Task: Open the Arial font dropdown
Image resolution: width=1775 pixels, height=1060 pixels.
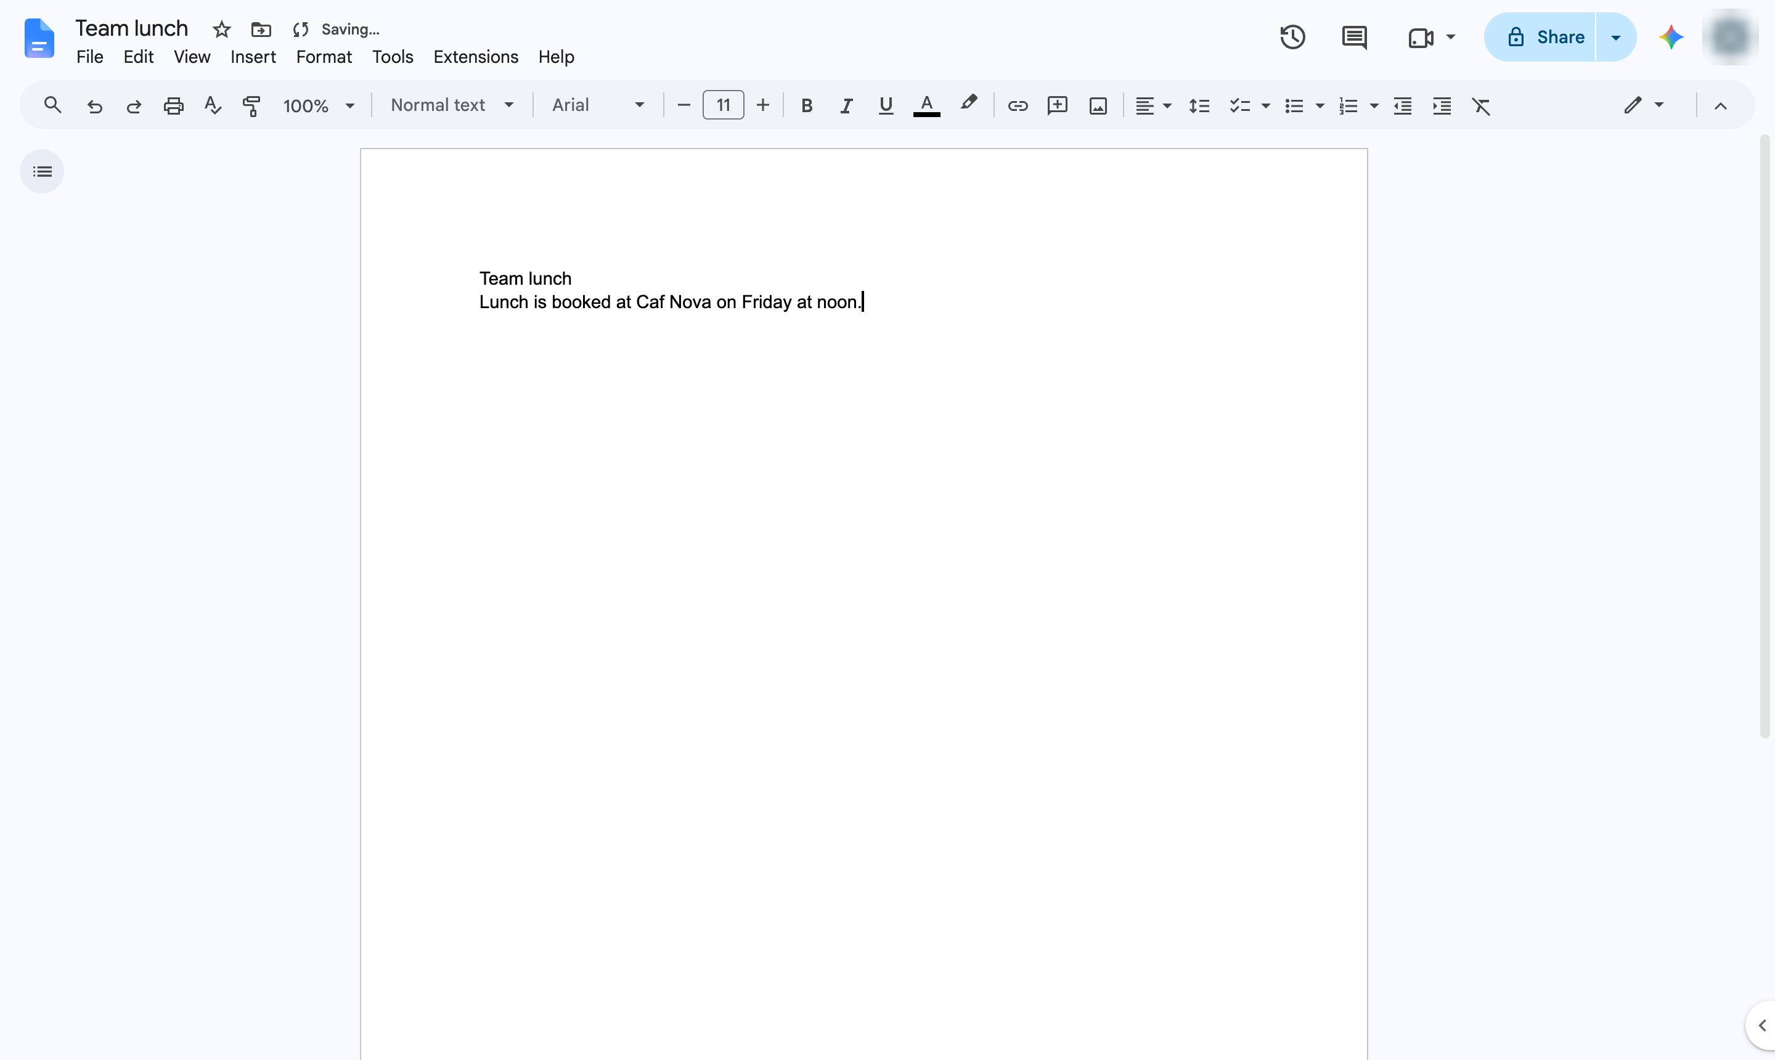Action: pos(598,106)
